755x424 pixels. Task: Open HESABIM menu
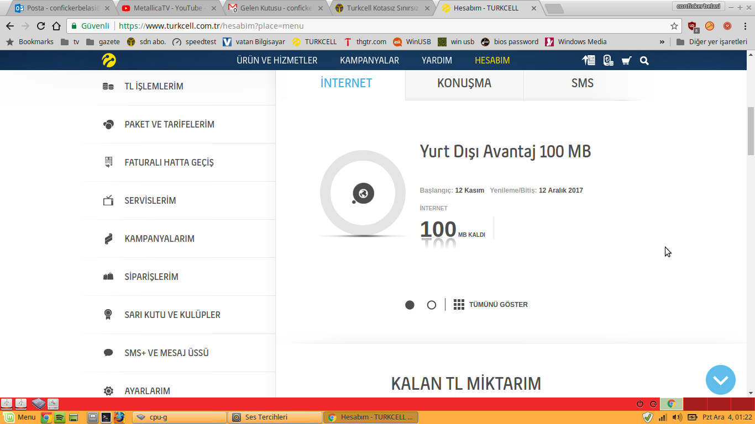(492, 61)
